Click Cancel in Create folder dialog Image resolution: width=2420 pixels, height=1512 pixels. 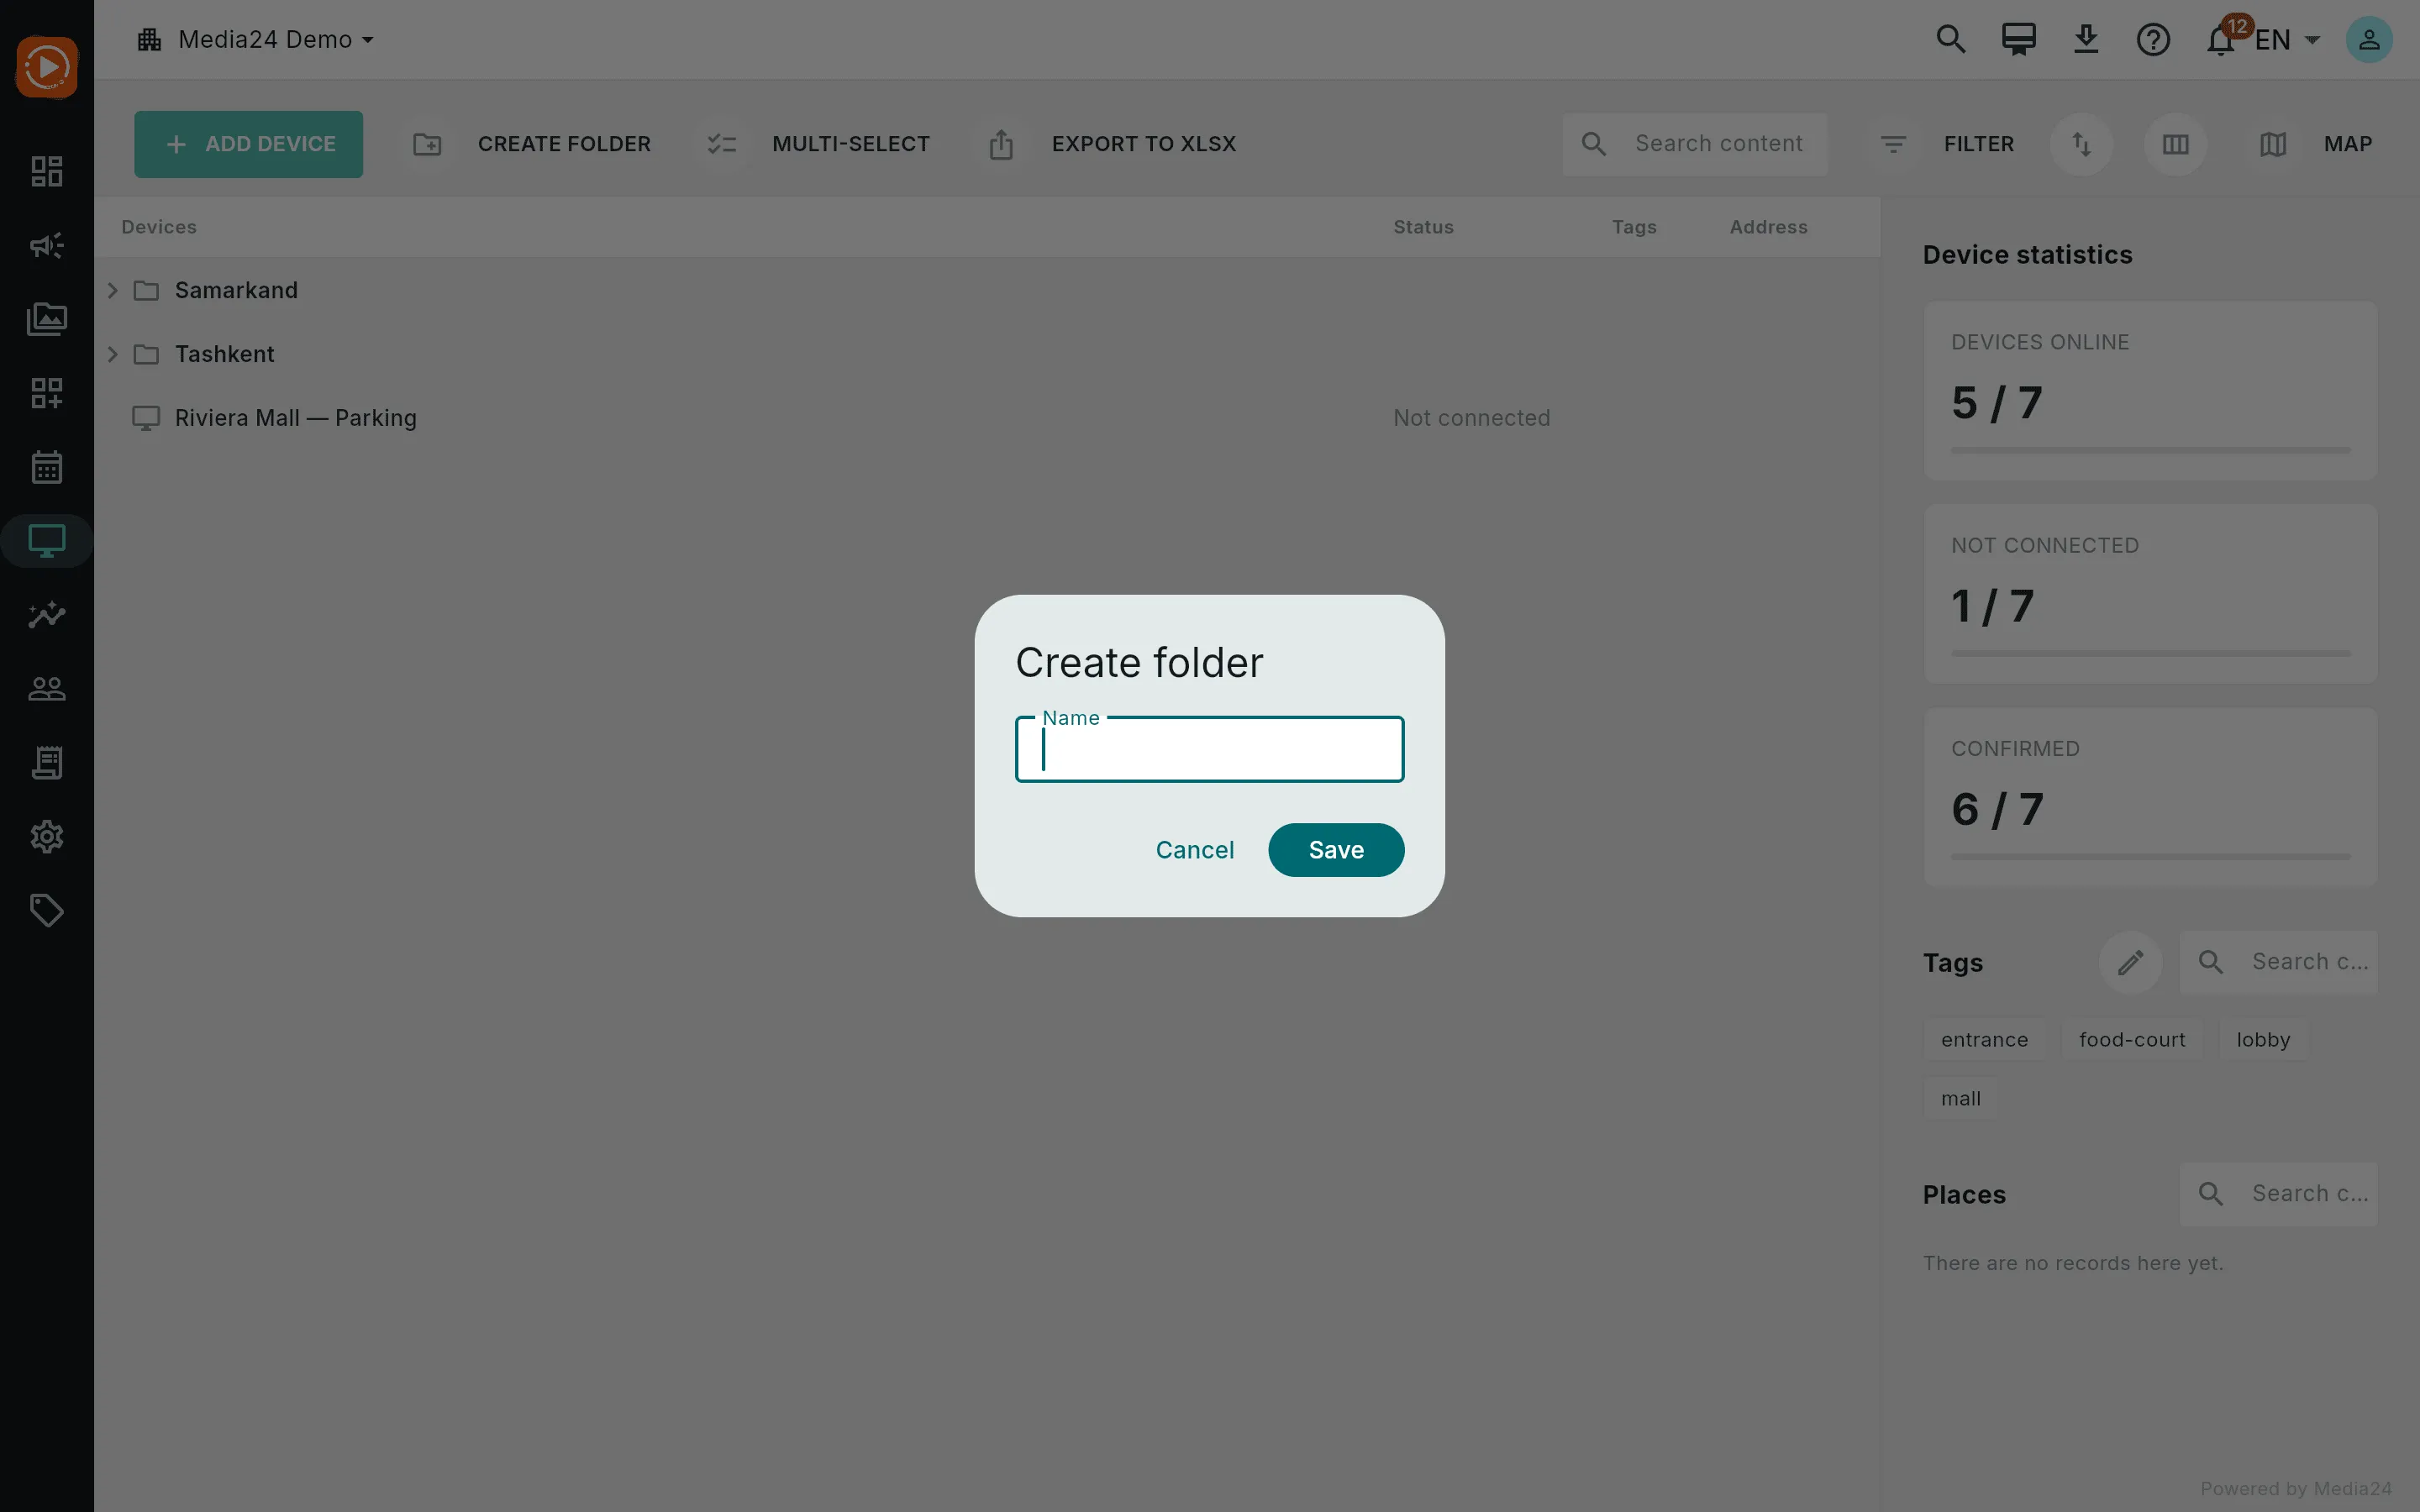[x=1195, y=850]
